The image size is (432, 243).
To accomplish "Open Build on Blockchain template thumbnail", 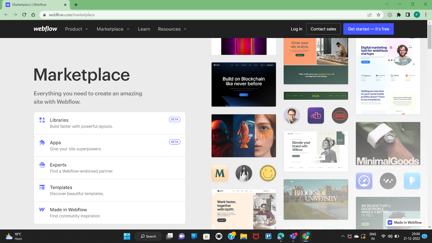I will [x=244, y=85].
